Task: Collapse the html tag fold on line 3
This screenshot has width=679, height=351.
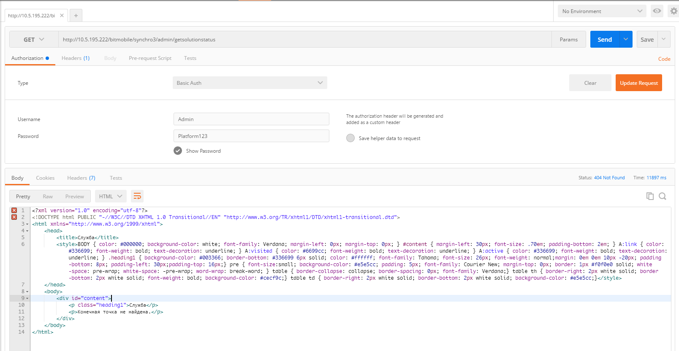Action: pyautogui.click(x=27, y=224)
